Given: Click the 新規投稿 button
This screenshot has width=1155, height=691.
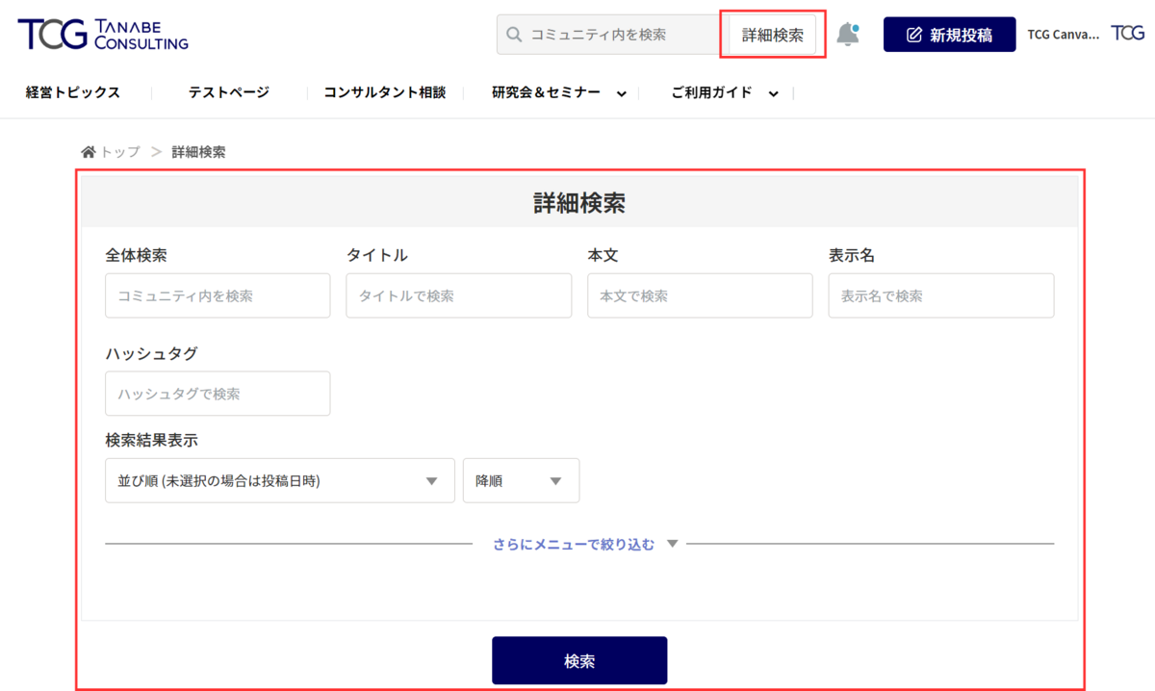Looking at the screenshot, I should click(949, 33).
